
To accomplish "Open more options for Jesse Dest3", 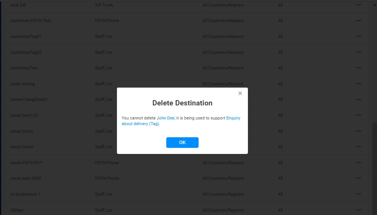I will pos(358,147).
